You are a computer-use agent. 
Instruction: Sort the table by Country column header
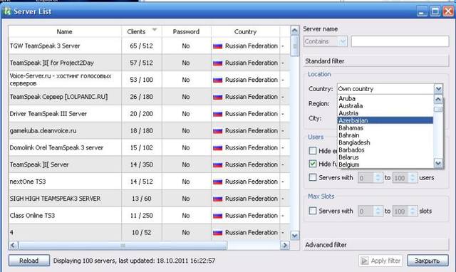tap(245, 31)
